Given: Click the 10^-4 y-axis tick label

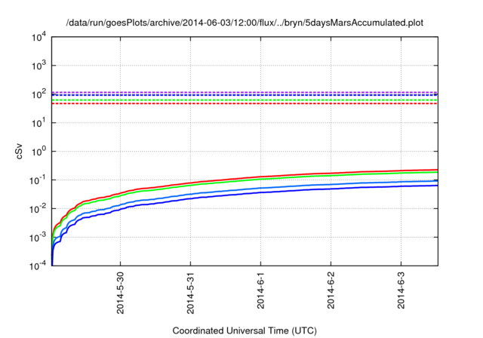Looking at the screenshot, I should 37,266.
